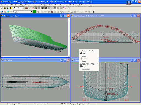
Task: Open the About menu
Action: tap(91, 5)
